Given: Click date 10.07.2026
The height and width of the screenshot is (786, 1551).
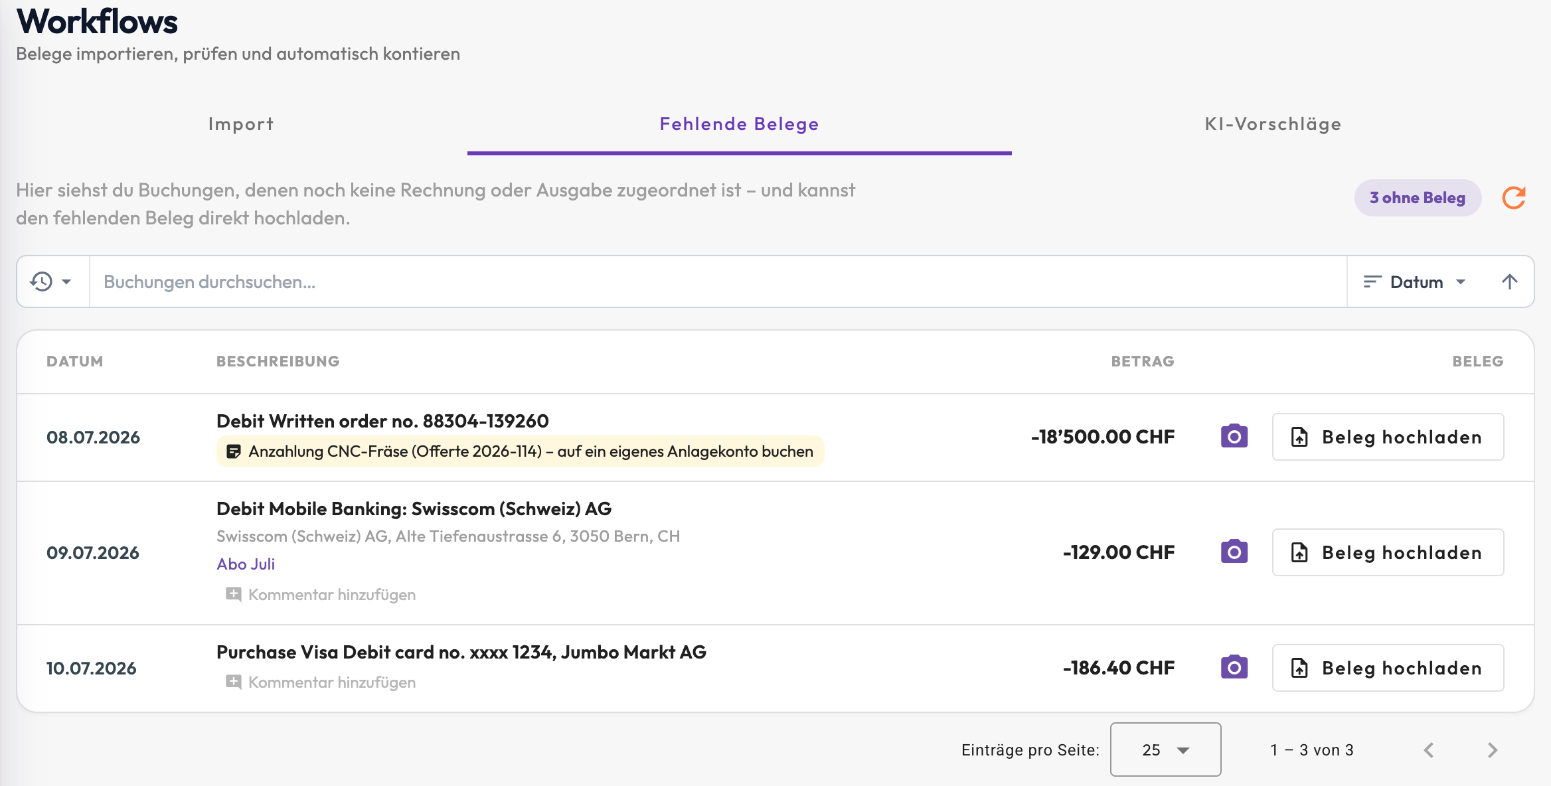Looking at the screenshot, I should coord(92,668).
